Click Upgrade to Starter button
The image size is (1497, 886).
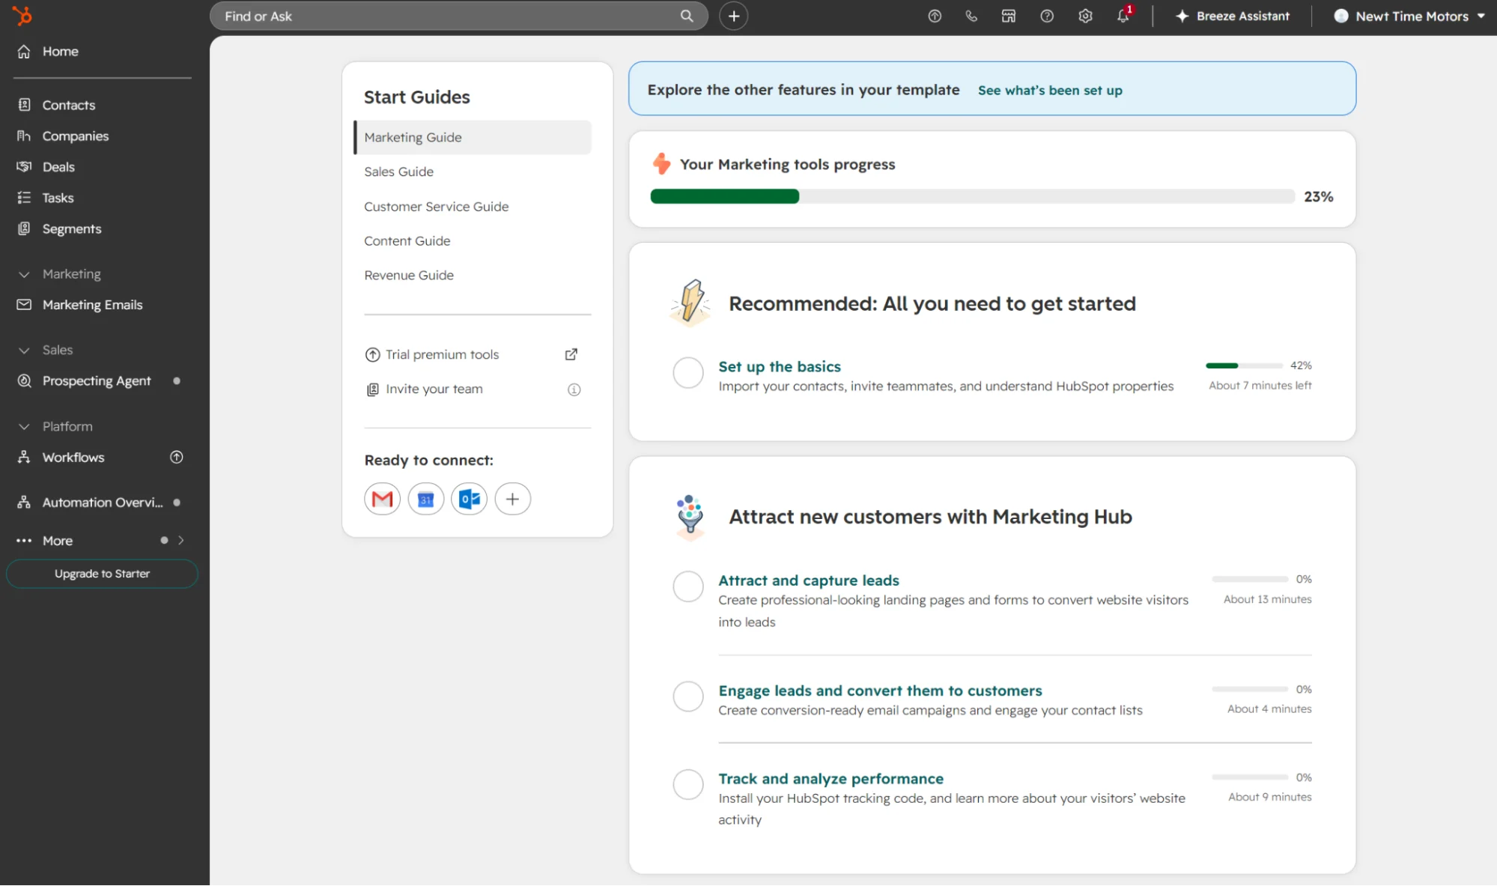pyautogui.click(x=102, y=574)
